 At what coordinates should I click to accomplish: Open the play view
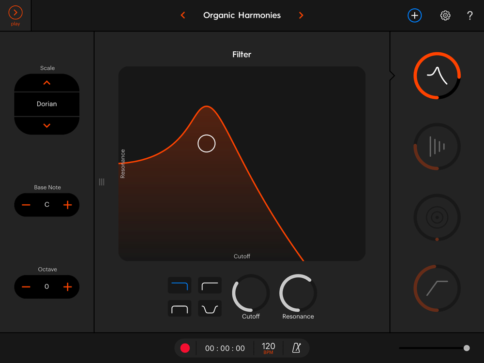[x=15, y=15]
